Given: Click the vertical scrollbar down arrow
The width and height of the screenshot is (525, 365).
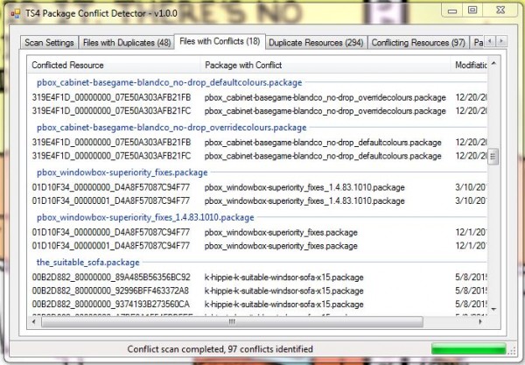Looking at the screenshot, I should [x=493, y=309].
